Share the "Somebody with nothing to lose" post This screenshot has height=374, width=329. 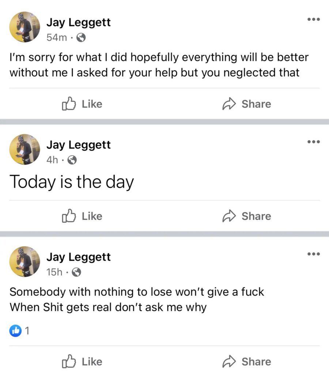[x=247, y=362]
